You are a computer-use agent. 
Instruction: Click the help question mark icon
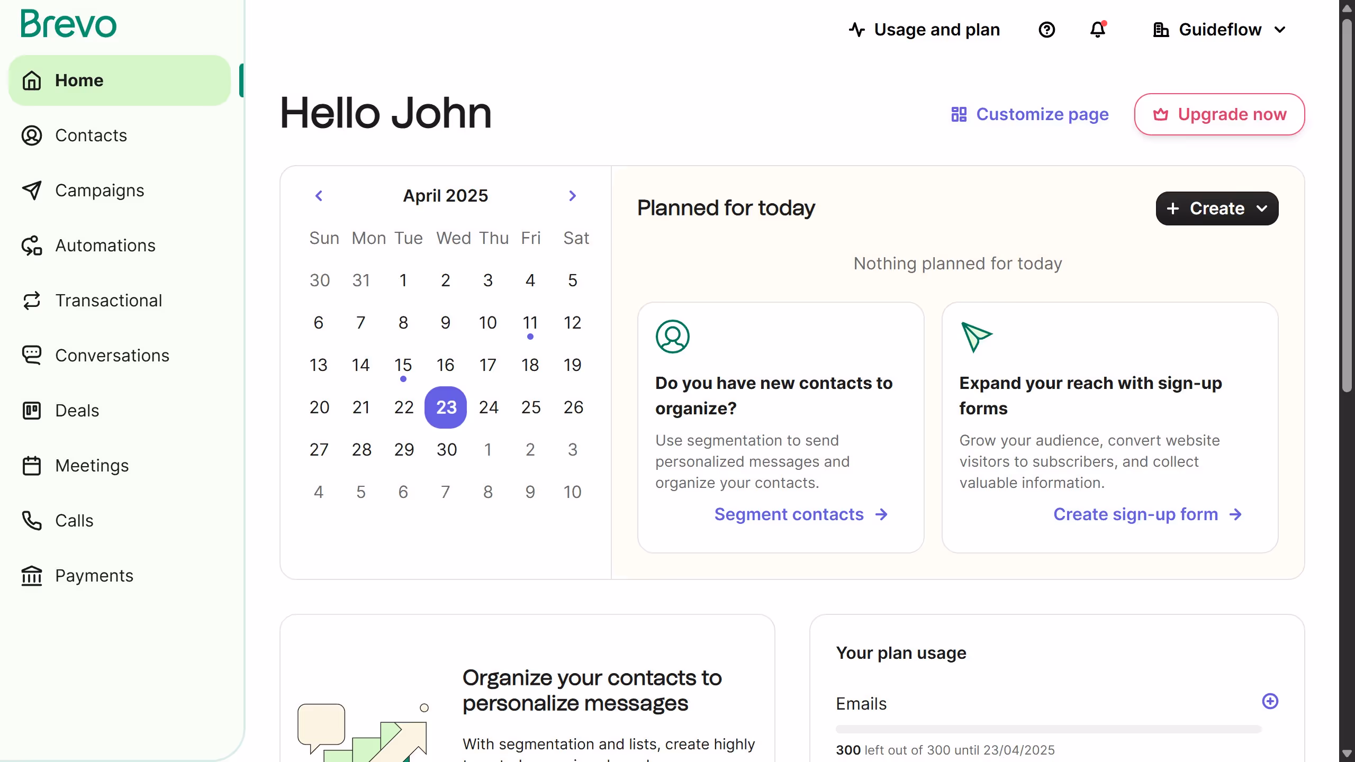pyautogui.click(x=1047, y=30)
